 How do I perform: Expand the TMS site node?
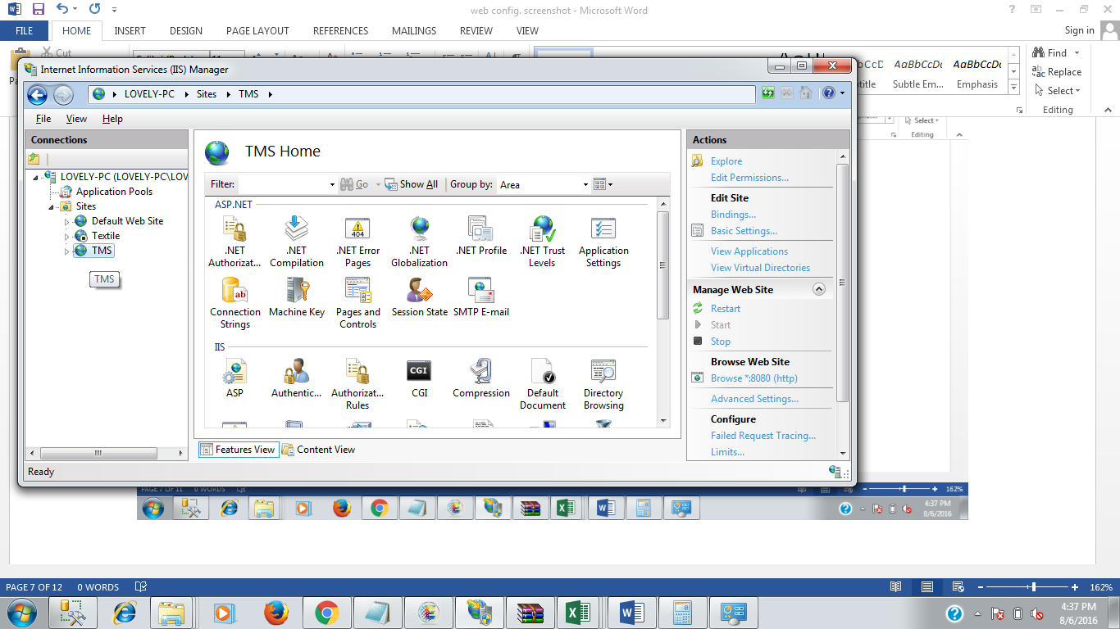[x=67, y=251]
